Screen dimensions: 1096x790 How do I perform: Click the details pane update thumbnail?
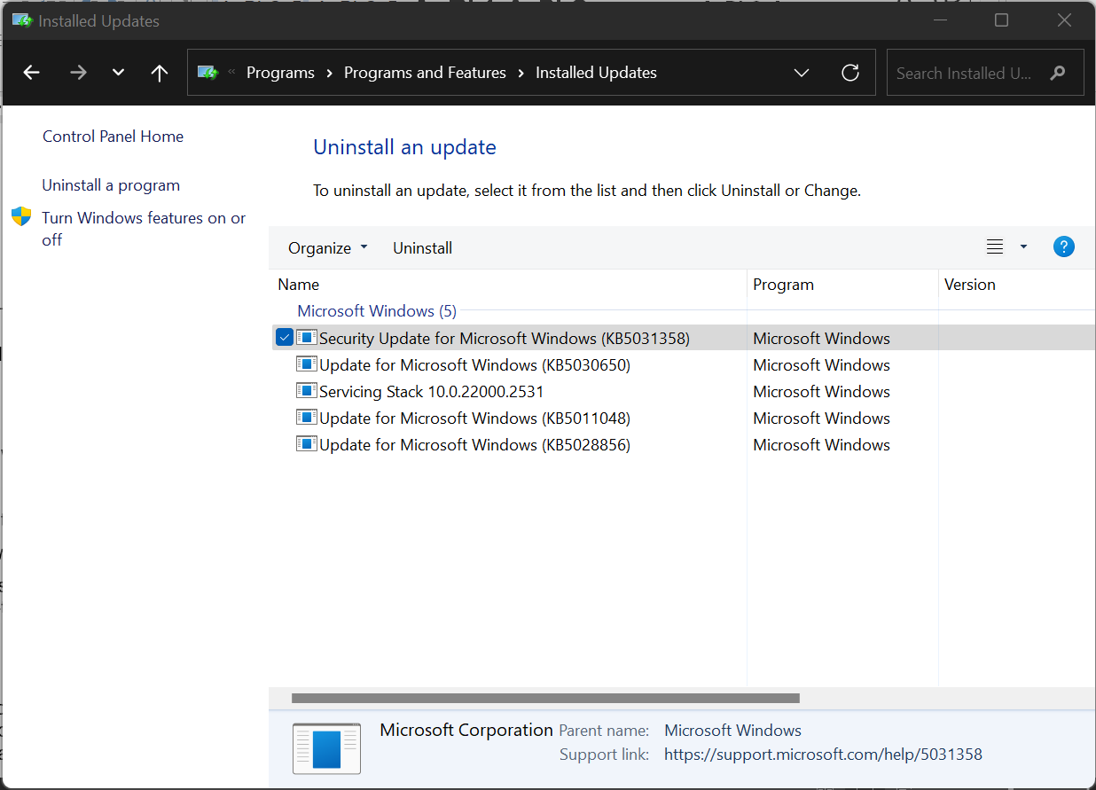(326, 748)
